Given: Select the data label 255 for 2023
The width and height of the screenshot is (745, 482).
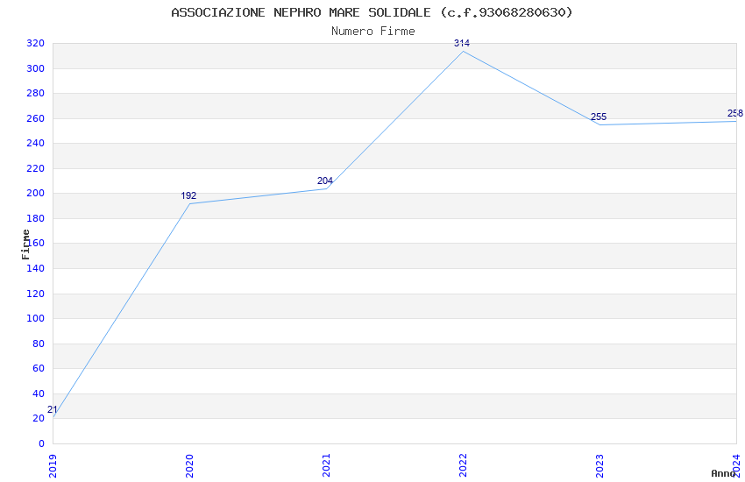Looking at the screenshot, I should click(599, 117).
